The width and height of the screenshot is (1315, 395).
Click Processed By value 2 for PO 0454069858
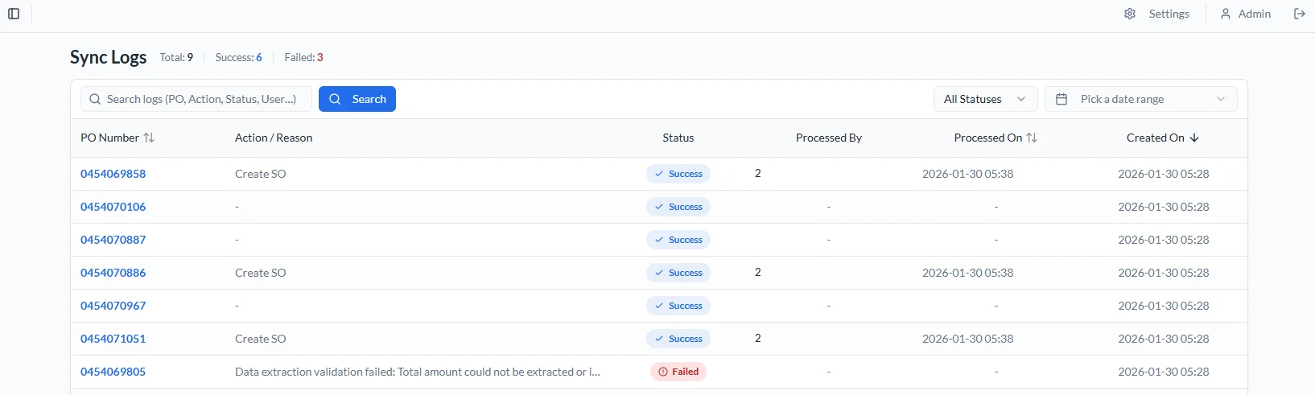pyautogui.click(x=758, y=173)
